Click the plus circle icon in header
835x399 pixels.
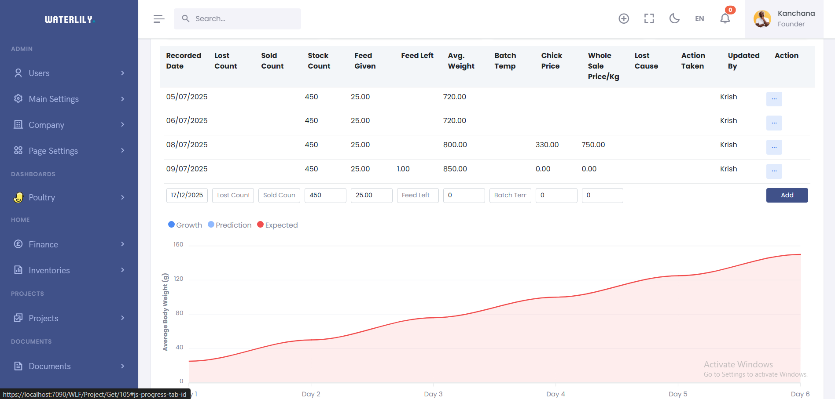pyautogui.click(x=624, y=18)
